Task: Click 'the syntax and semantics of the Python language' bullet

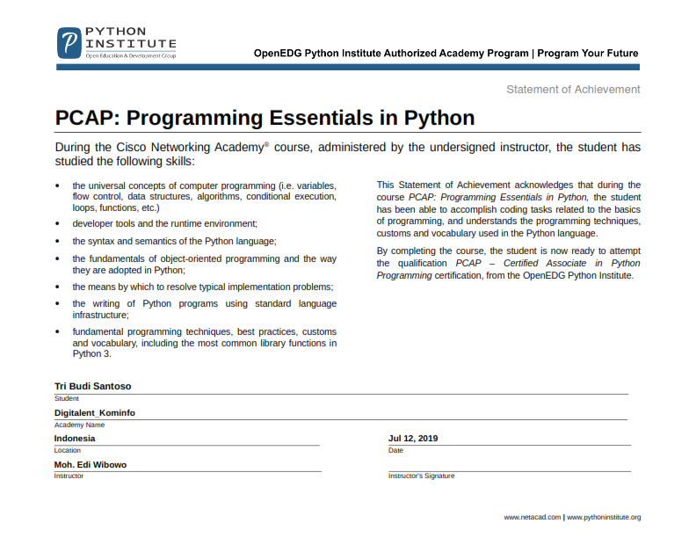Action: coord(174,242)
